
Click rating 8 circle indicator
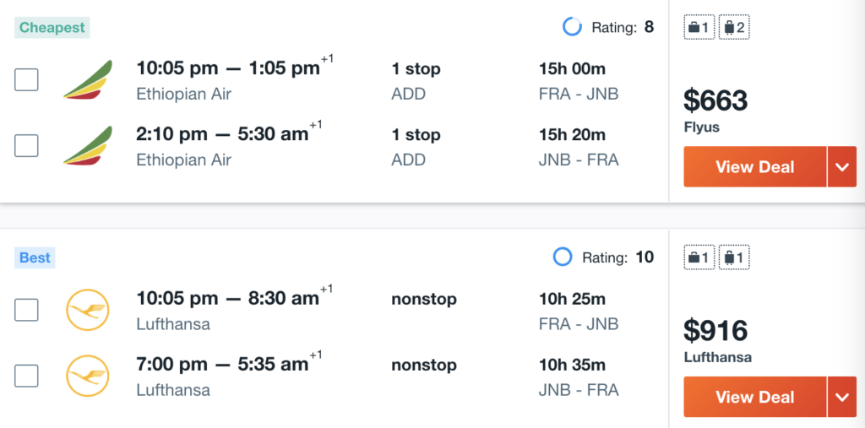pyautogui.click(x=572, y=26)
